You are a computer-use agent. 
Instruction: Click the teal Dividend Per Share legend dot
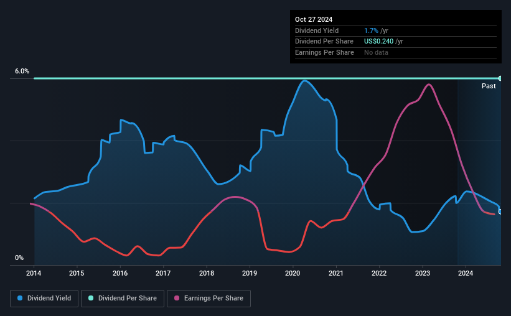(91, 298)
